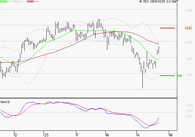
Task: Click the MACD panel label
Action: click(x=5, y=102)
